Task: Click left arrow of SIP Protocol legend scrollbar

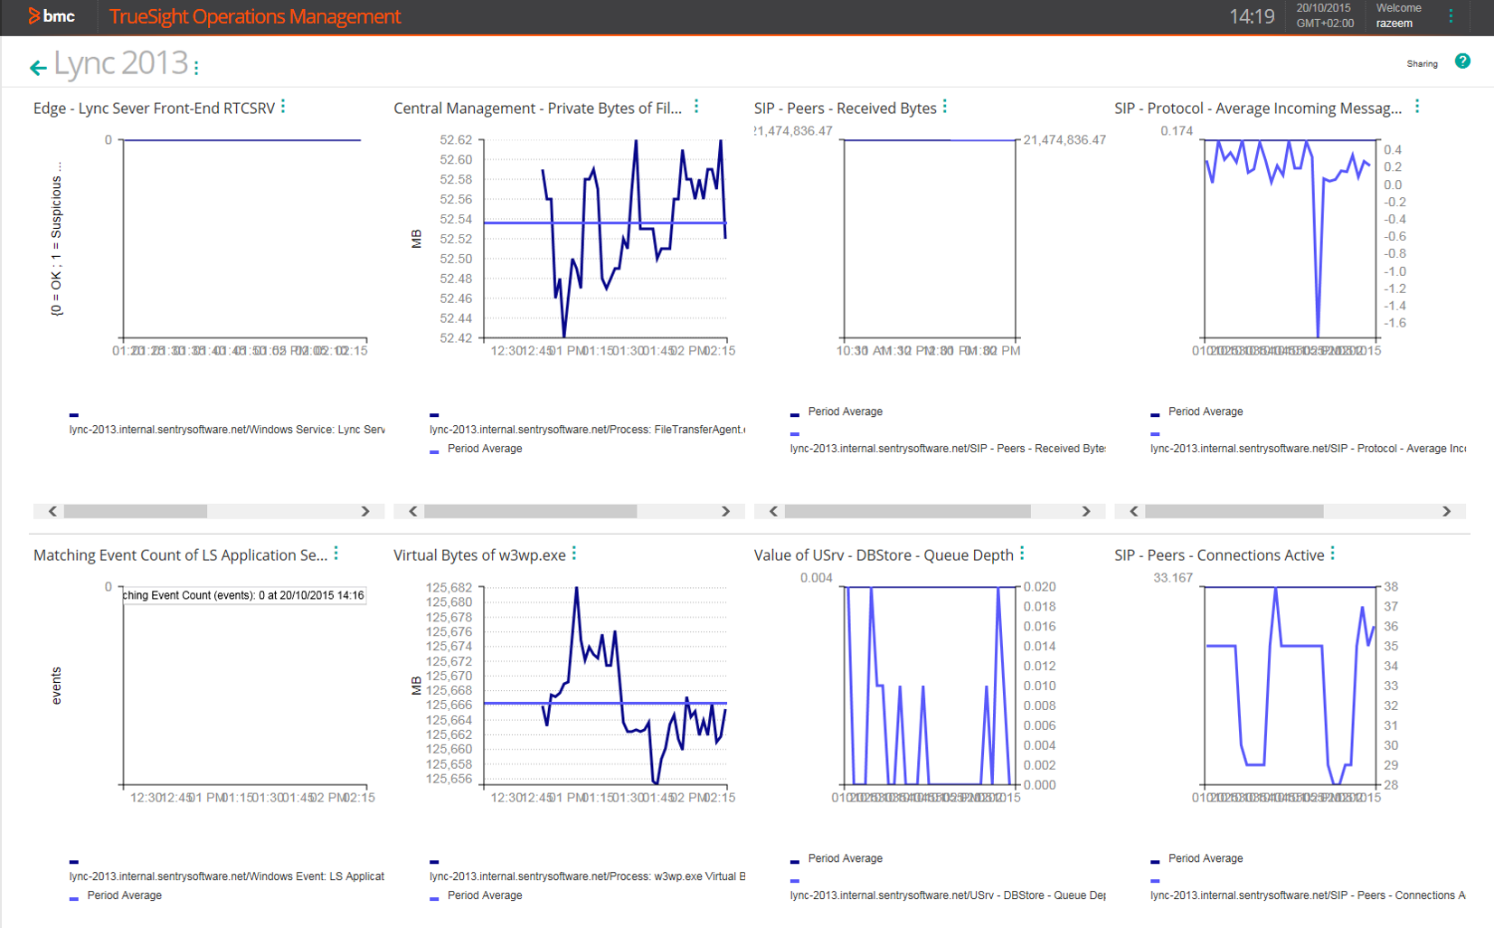Action: pos(1134,511)
